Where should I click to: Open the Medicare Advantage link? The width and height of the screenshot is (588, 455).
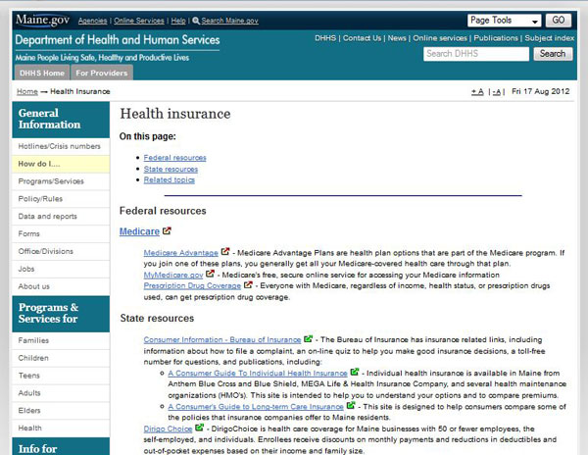click(180, 253)
